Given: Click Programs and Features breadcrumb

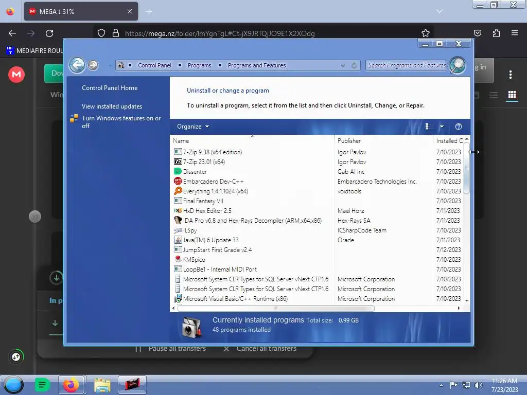Looking at the screenshot, I should 257,65.
